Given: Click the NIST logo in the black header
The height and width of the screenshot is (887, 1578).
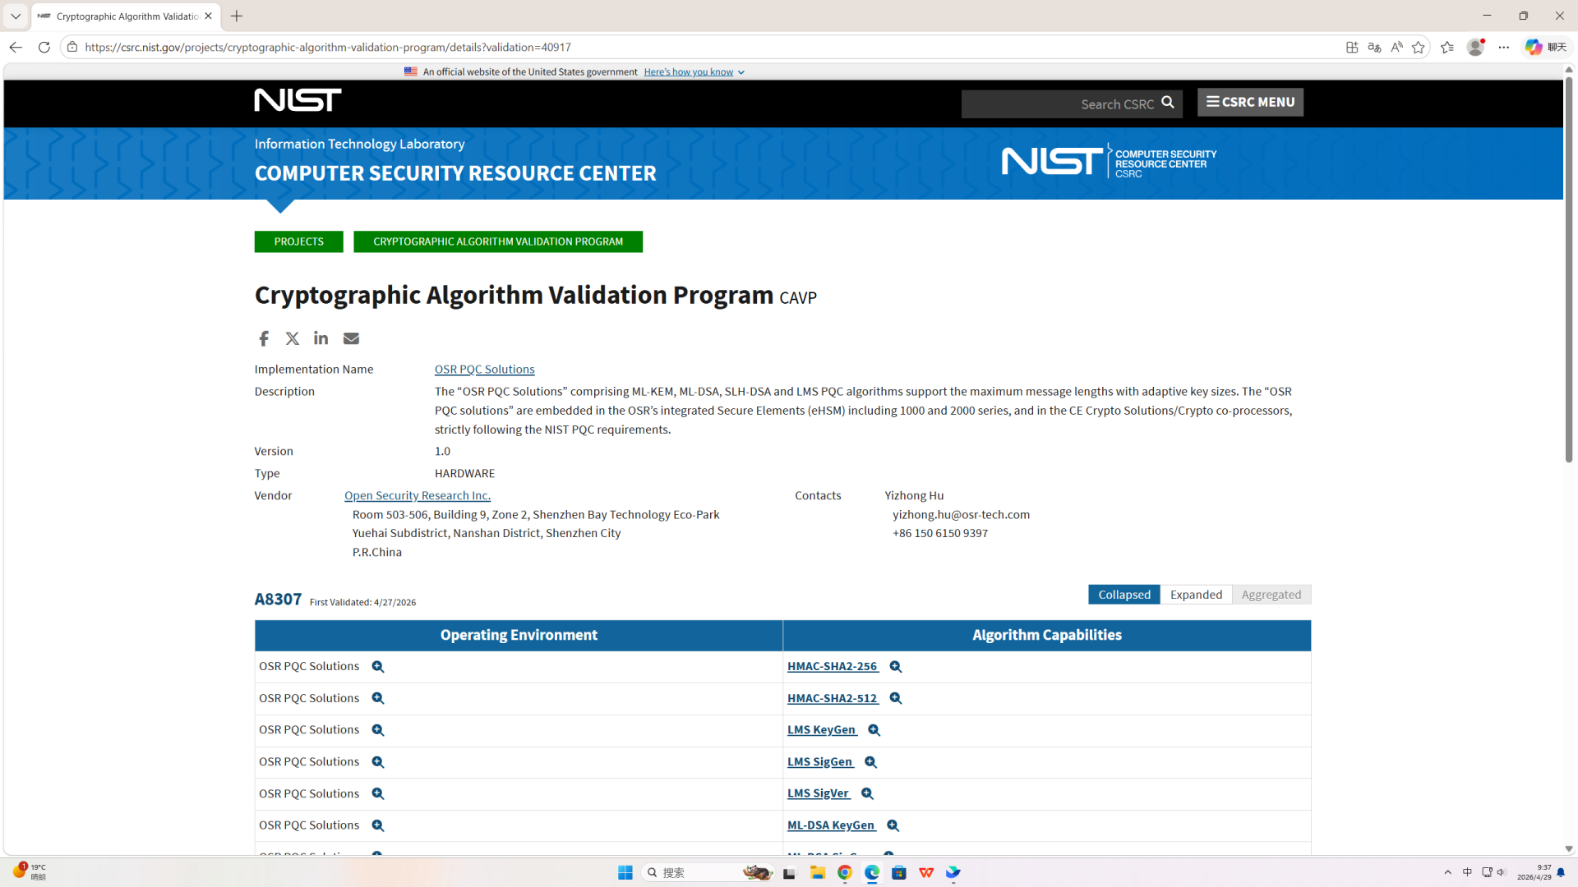Looking at the screenshot, I should (x=298, y=99).
